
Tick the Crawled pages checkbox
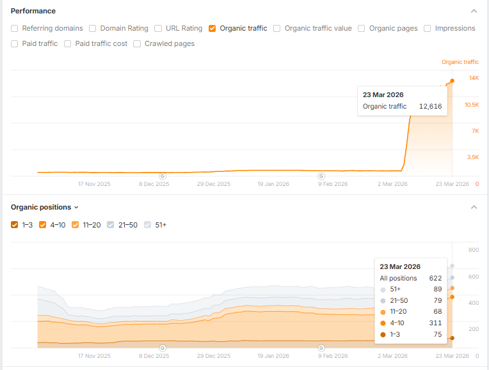pyautogui.click(x=137, y=43)
